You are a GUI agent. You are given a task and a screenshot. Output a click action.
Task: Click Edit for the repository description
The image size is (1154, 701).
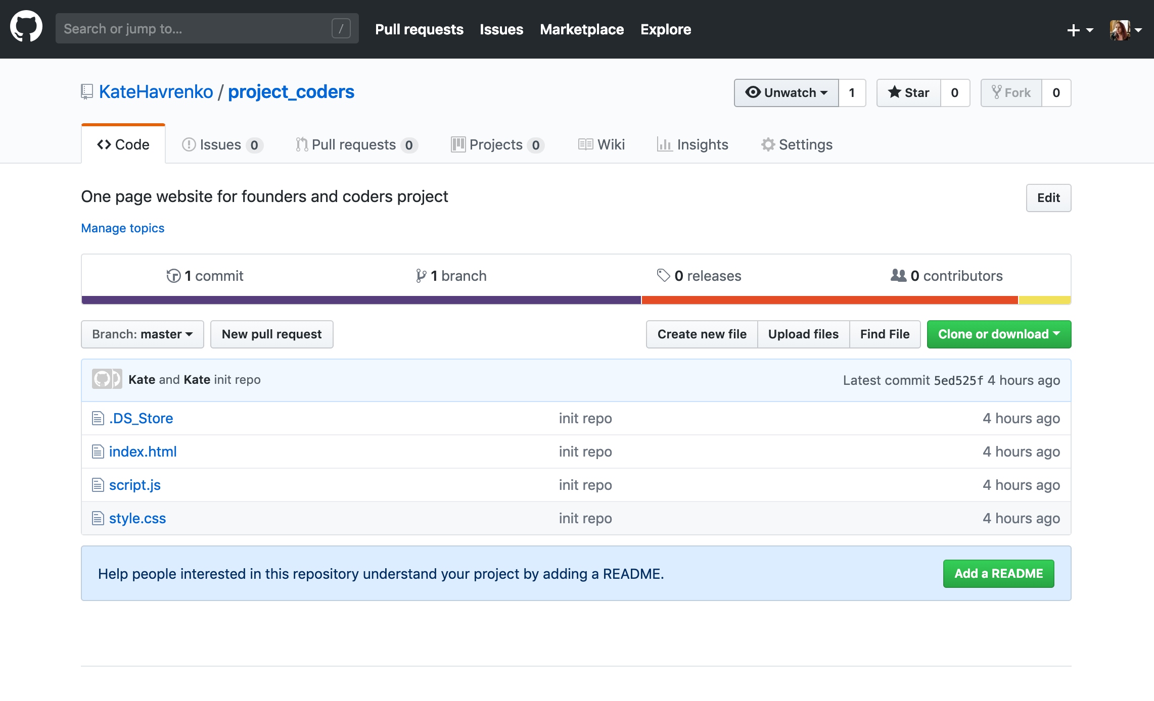pyautogui.click(x=1048, y=198)
